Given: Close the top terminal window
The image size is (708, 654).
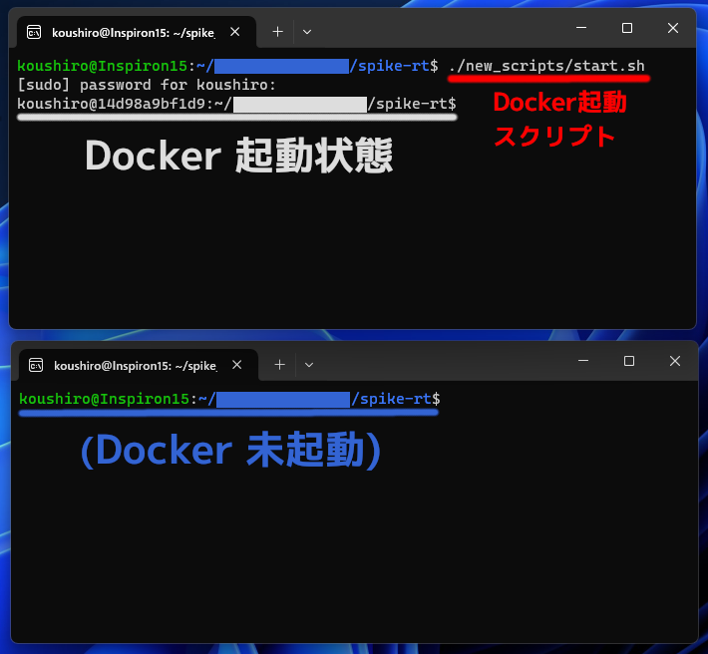Looking at the screenshot, I should [x=673, y=28].
